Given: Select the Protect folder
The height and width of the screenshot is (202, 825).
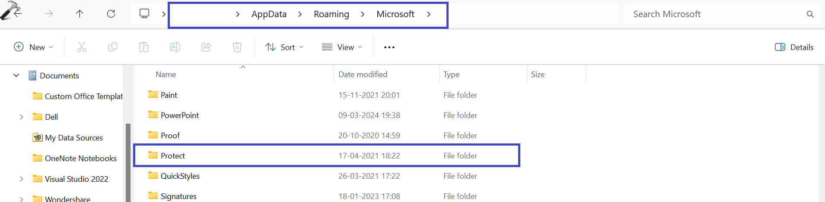Looking at the screenshot, I should [x=173, y=155].
